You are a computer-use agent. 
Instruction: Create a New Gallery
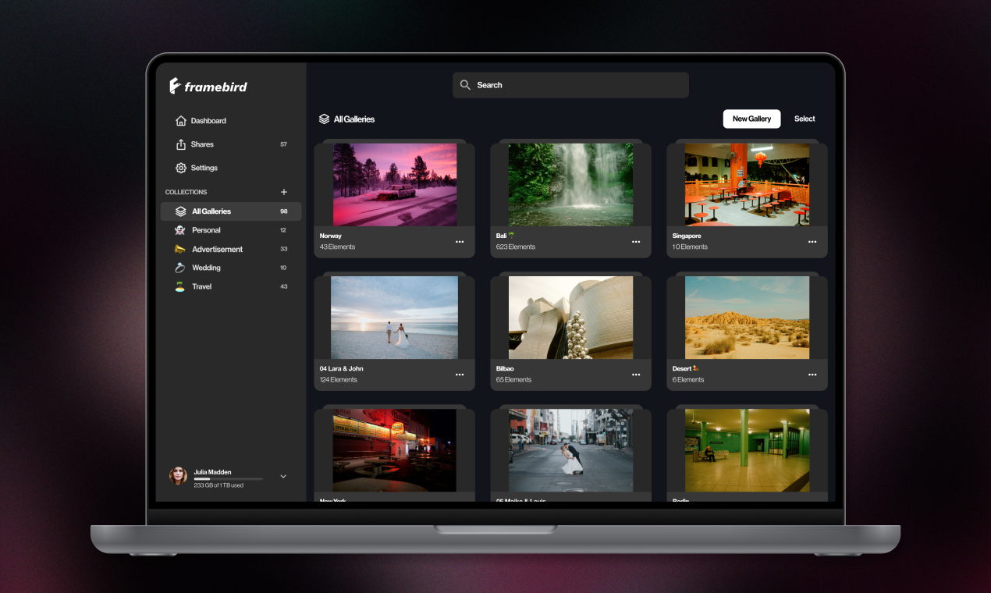[751, 119]
